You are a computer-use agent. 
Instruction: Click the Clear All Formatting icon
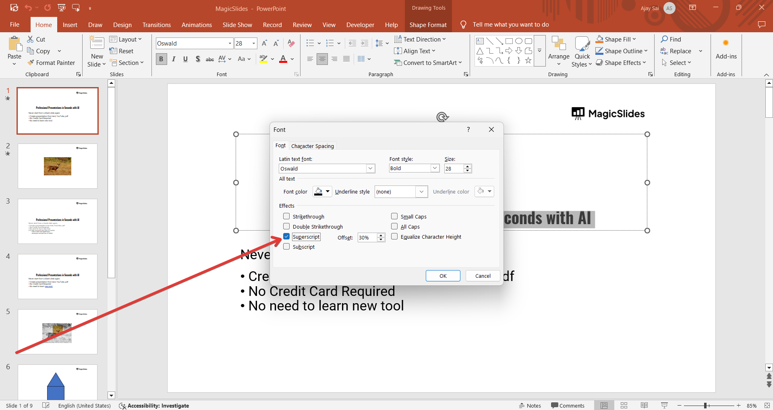291,44
